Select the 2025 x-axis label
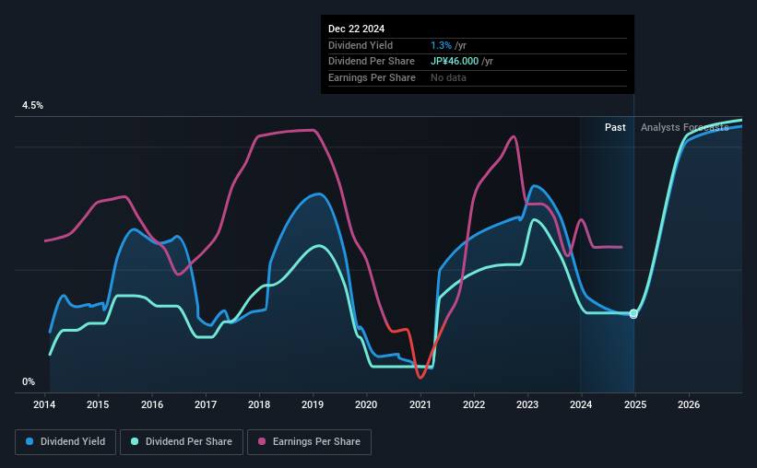Image resolution: width=757 pixels, height=468 pixels. tap(635, 404)
